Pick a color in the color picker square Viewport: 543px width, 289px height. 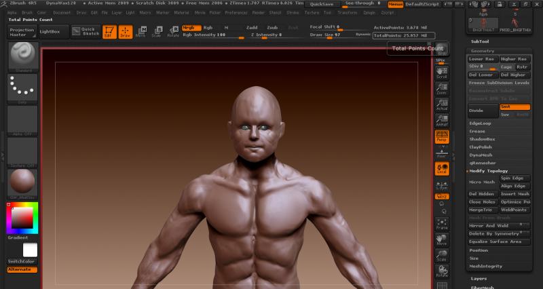pyautogui.click(x=22, y=218)
